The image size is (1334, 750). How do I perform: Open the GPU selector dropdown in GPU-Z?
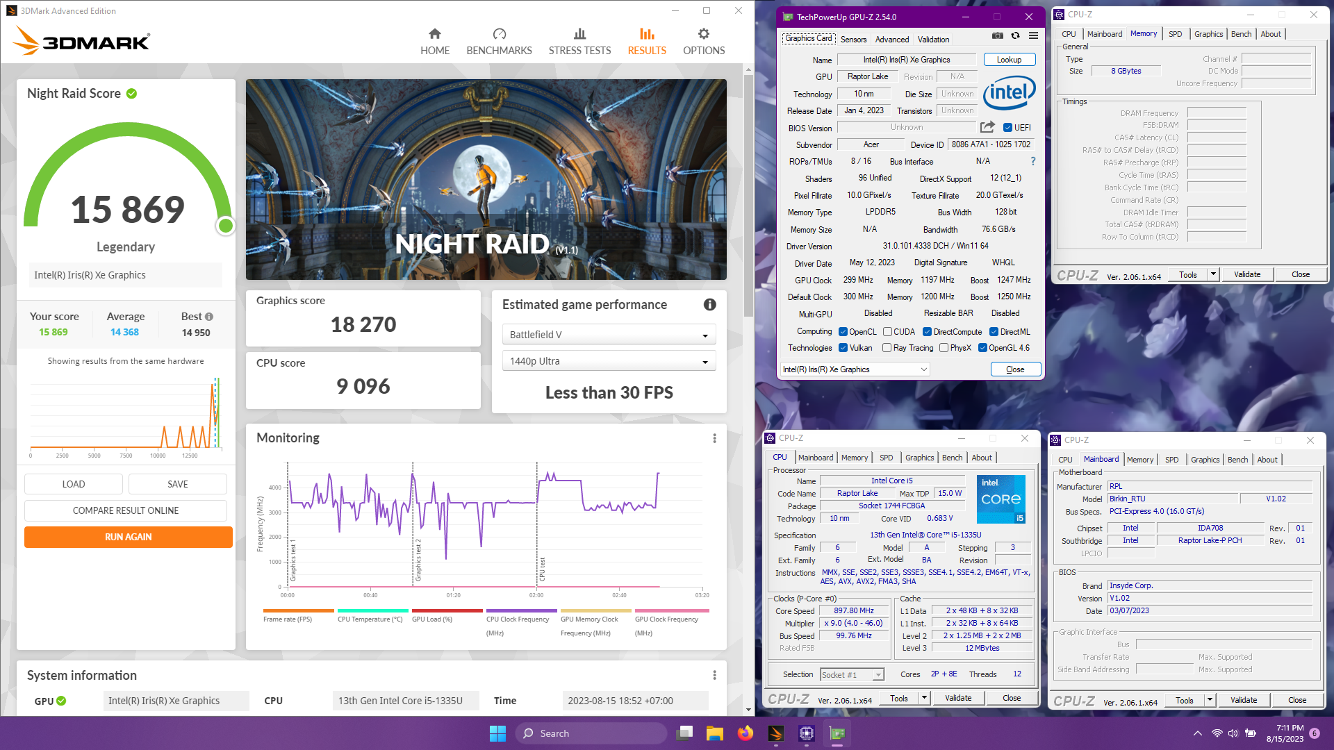(855, 369)
